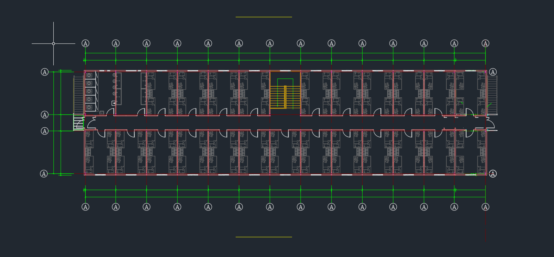Select the outer vertical dimension line on the left
554x257 pixels.
(54, 123)
